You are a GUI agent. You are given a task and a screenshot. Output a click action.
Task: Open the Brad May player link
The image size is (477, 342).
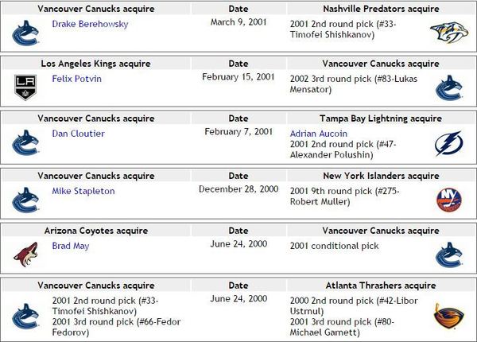click(71, 246)
